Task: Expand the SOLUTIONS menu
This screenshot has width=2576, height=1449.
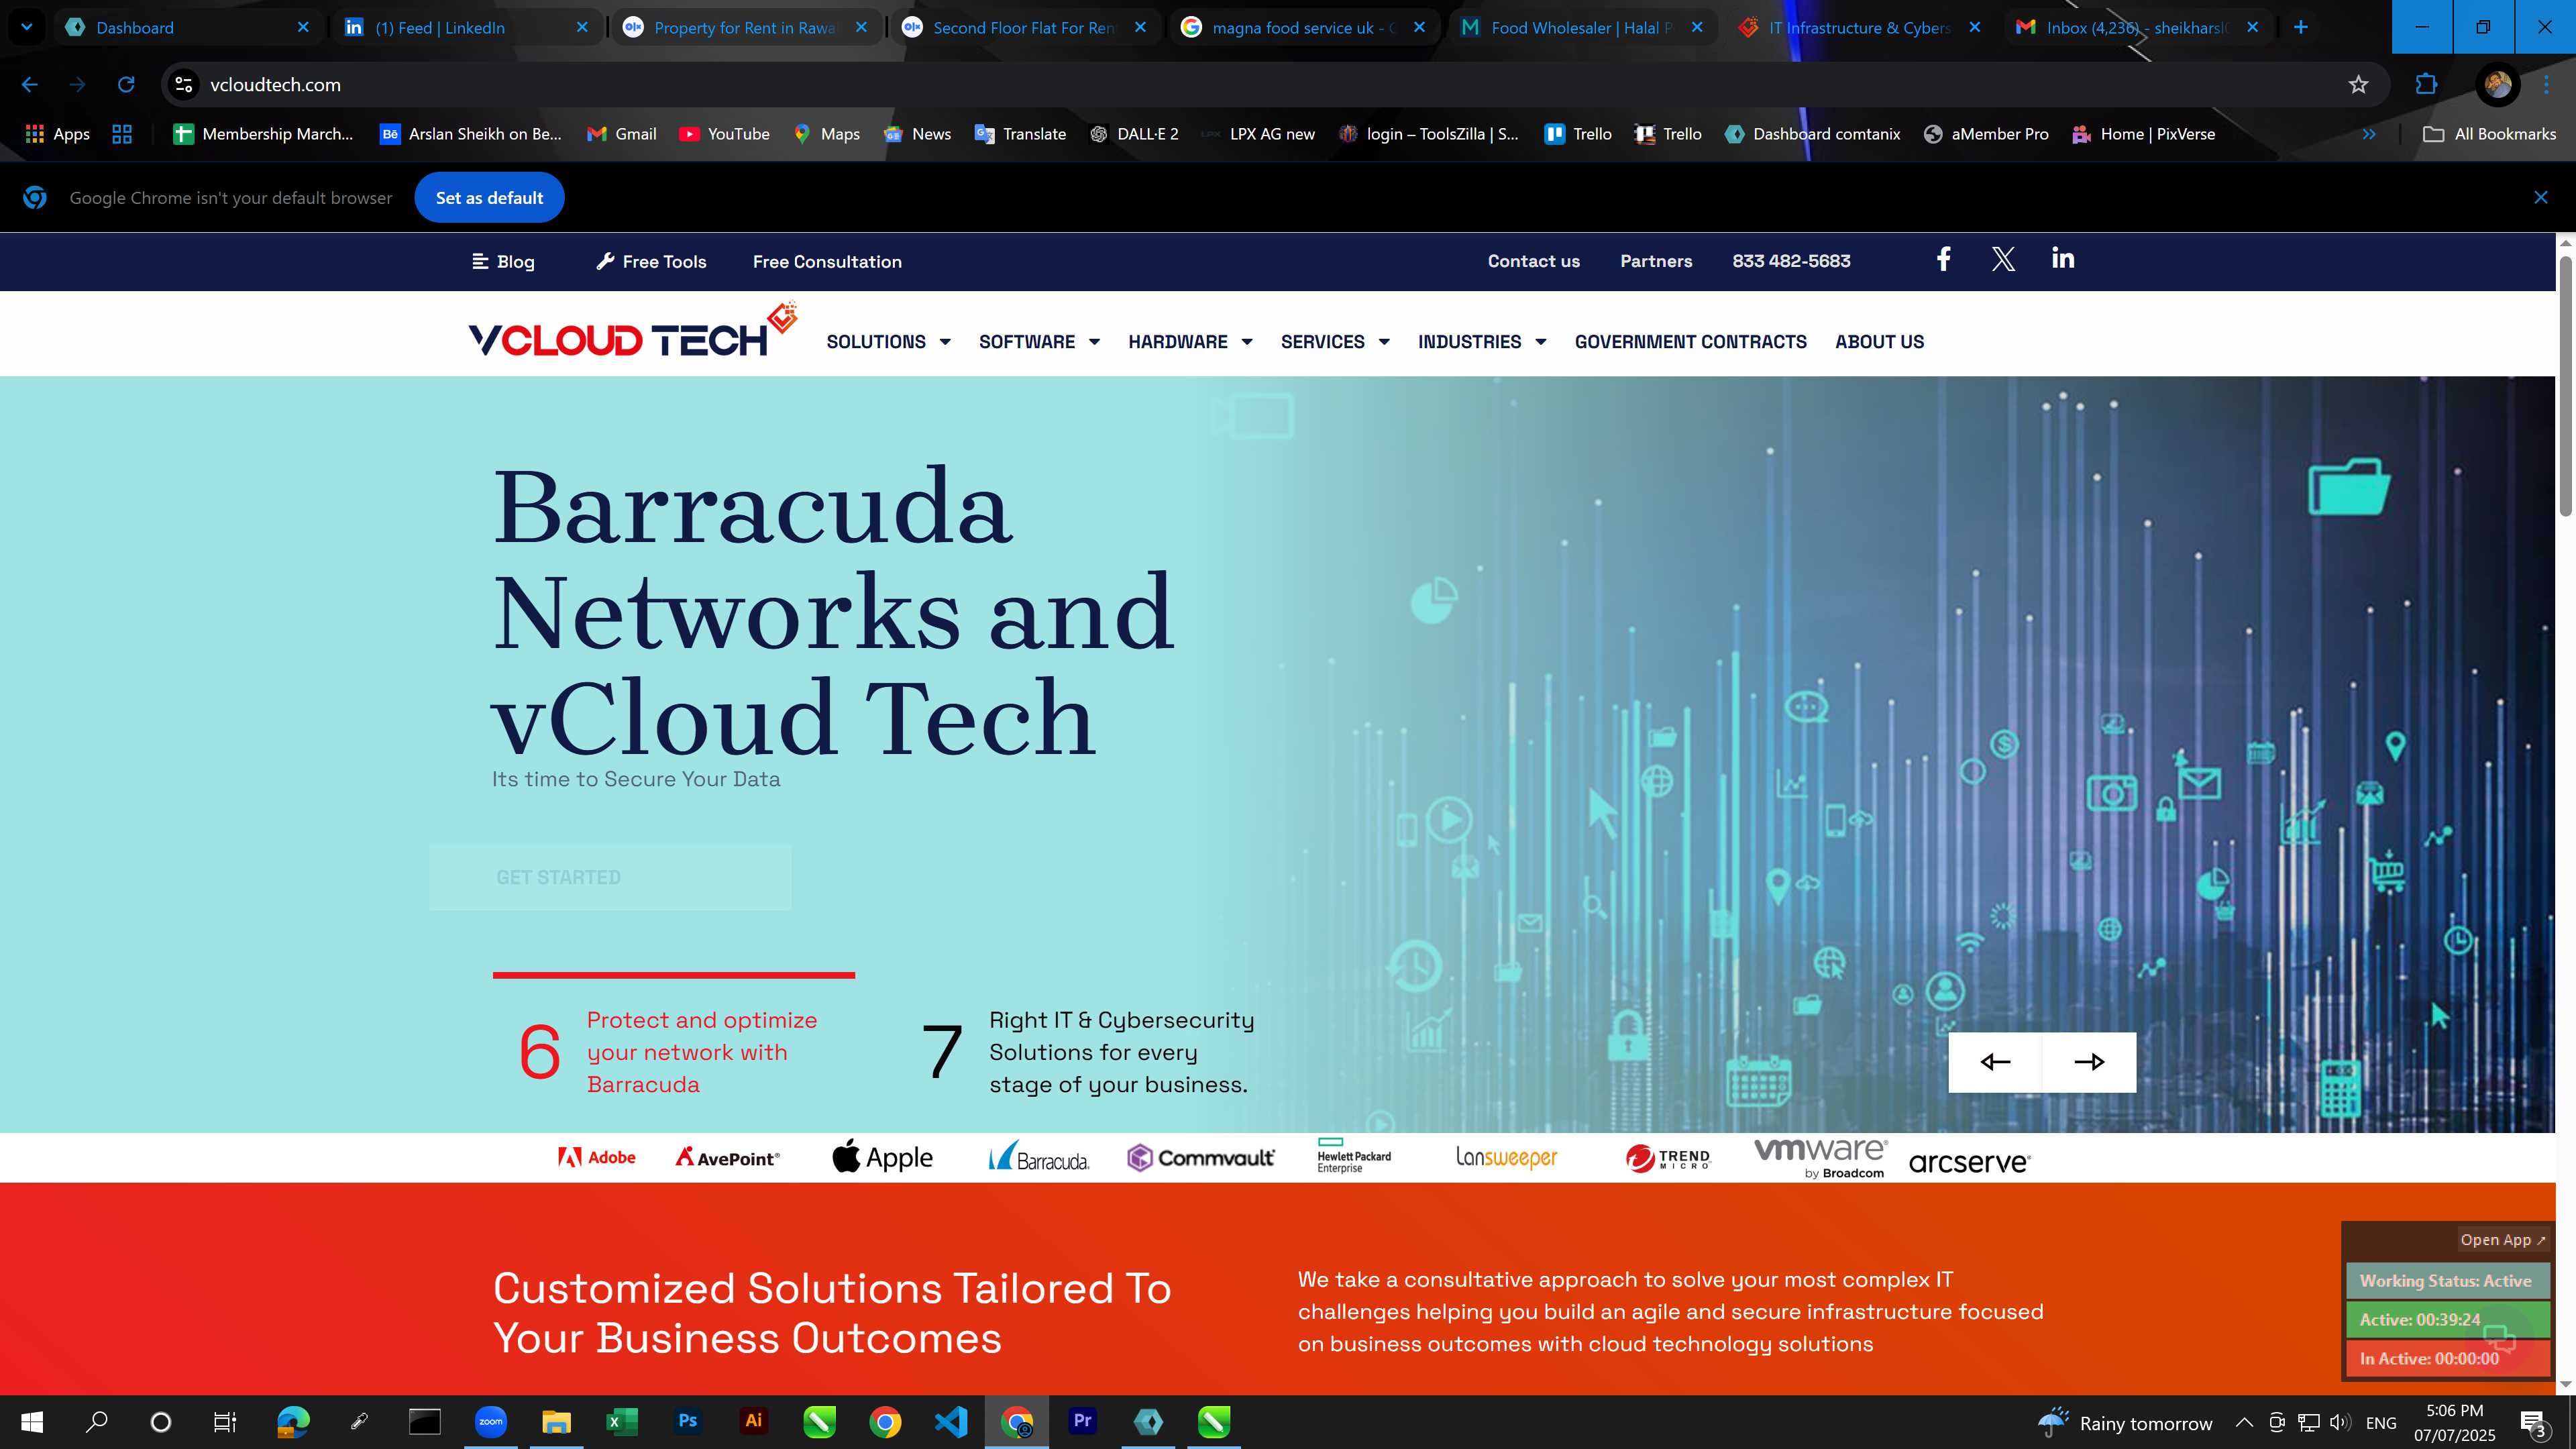Action: click(x=888, y=342)
